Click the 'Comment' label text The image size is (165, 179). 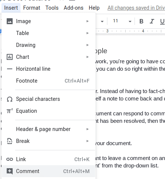click(x=27, y=171)
